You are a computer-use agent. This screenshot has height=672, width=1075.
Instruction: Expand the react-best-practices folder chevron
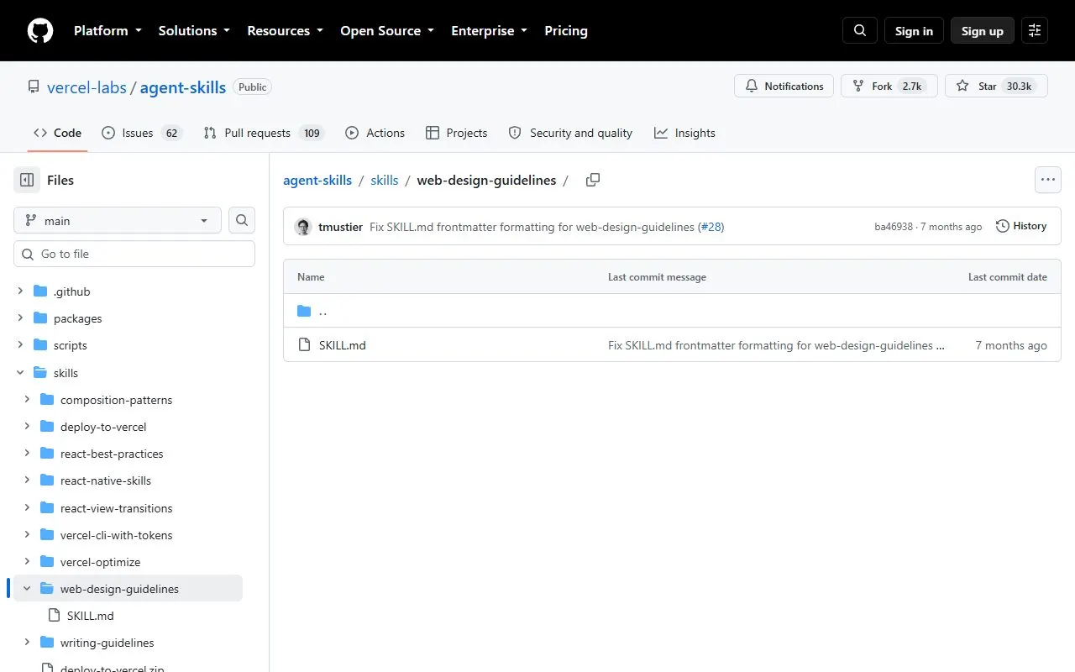click(x=27, y=454)
